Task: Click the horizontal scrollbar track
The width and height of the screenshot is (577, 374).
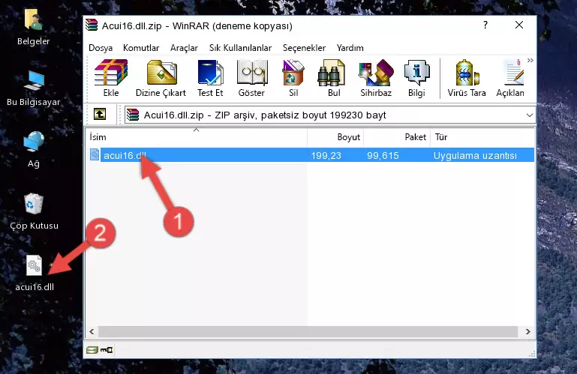Action: tap(308, 332)
